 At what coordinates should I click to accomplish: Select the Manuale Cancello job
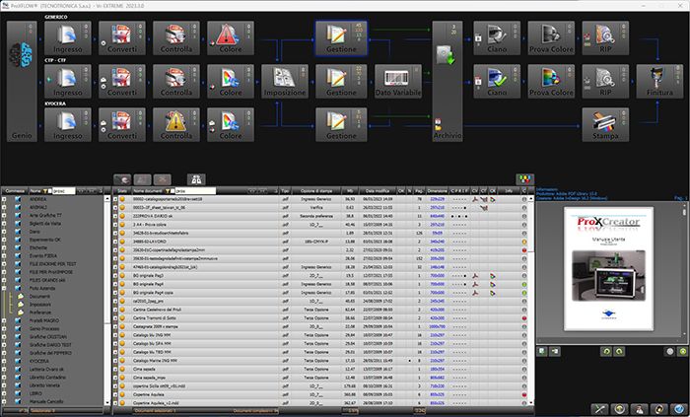pyautogui.click(x=46, y=401)
